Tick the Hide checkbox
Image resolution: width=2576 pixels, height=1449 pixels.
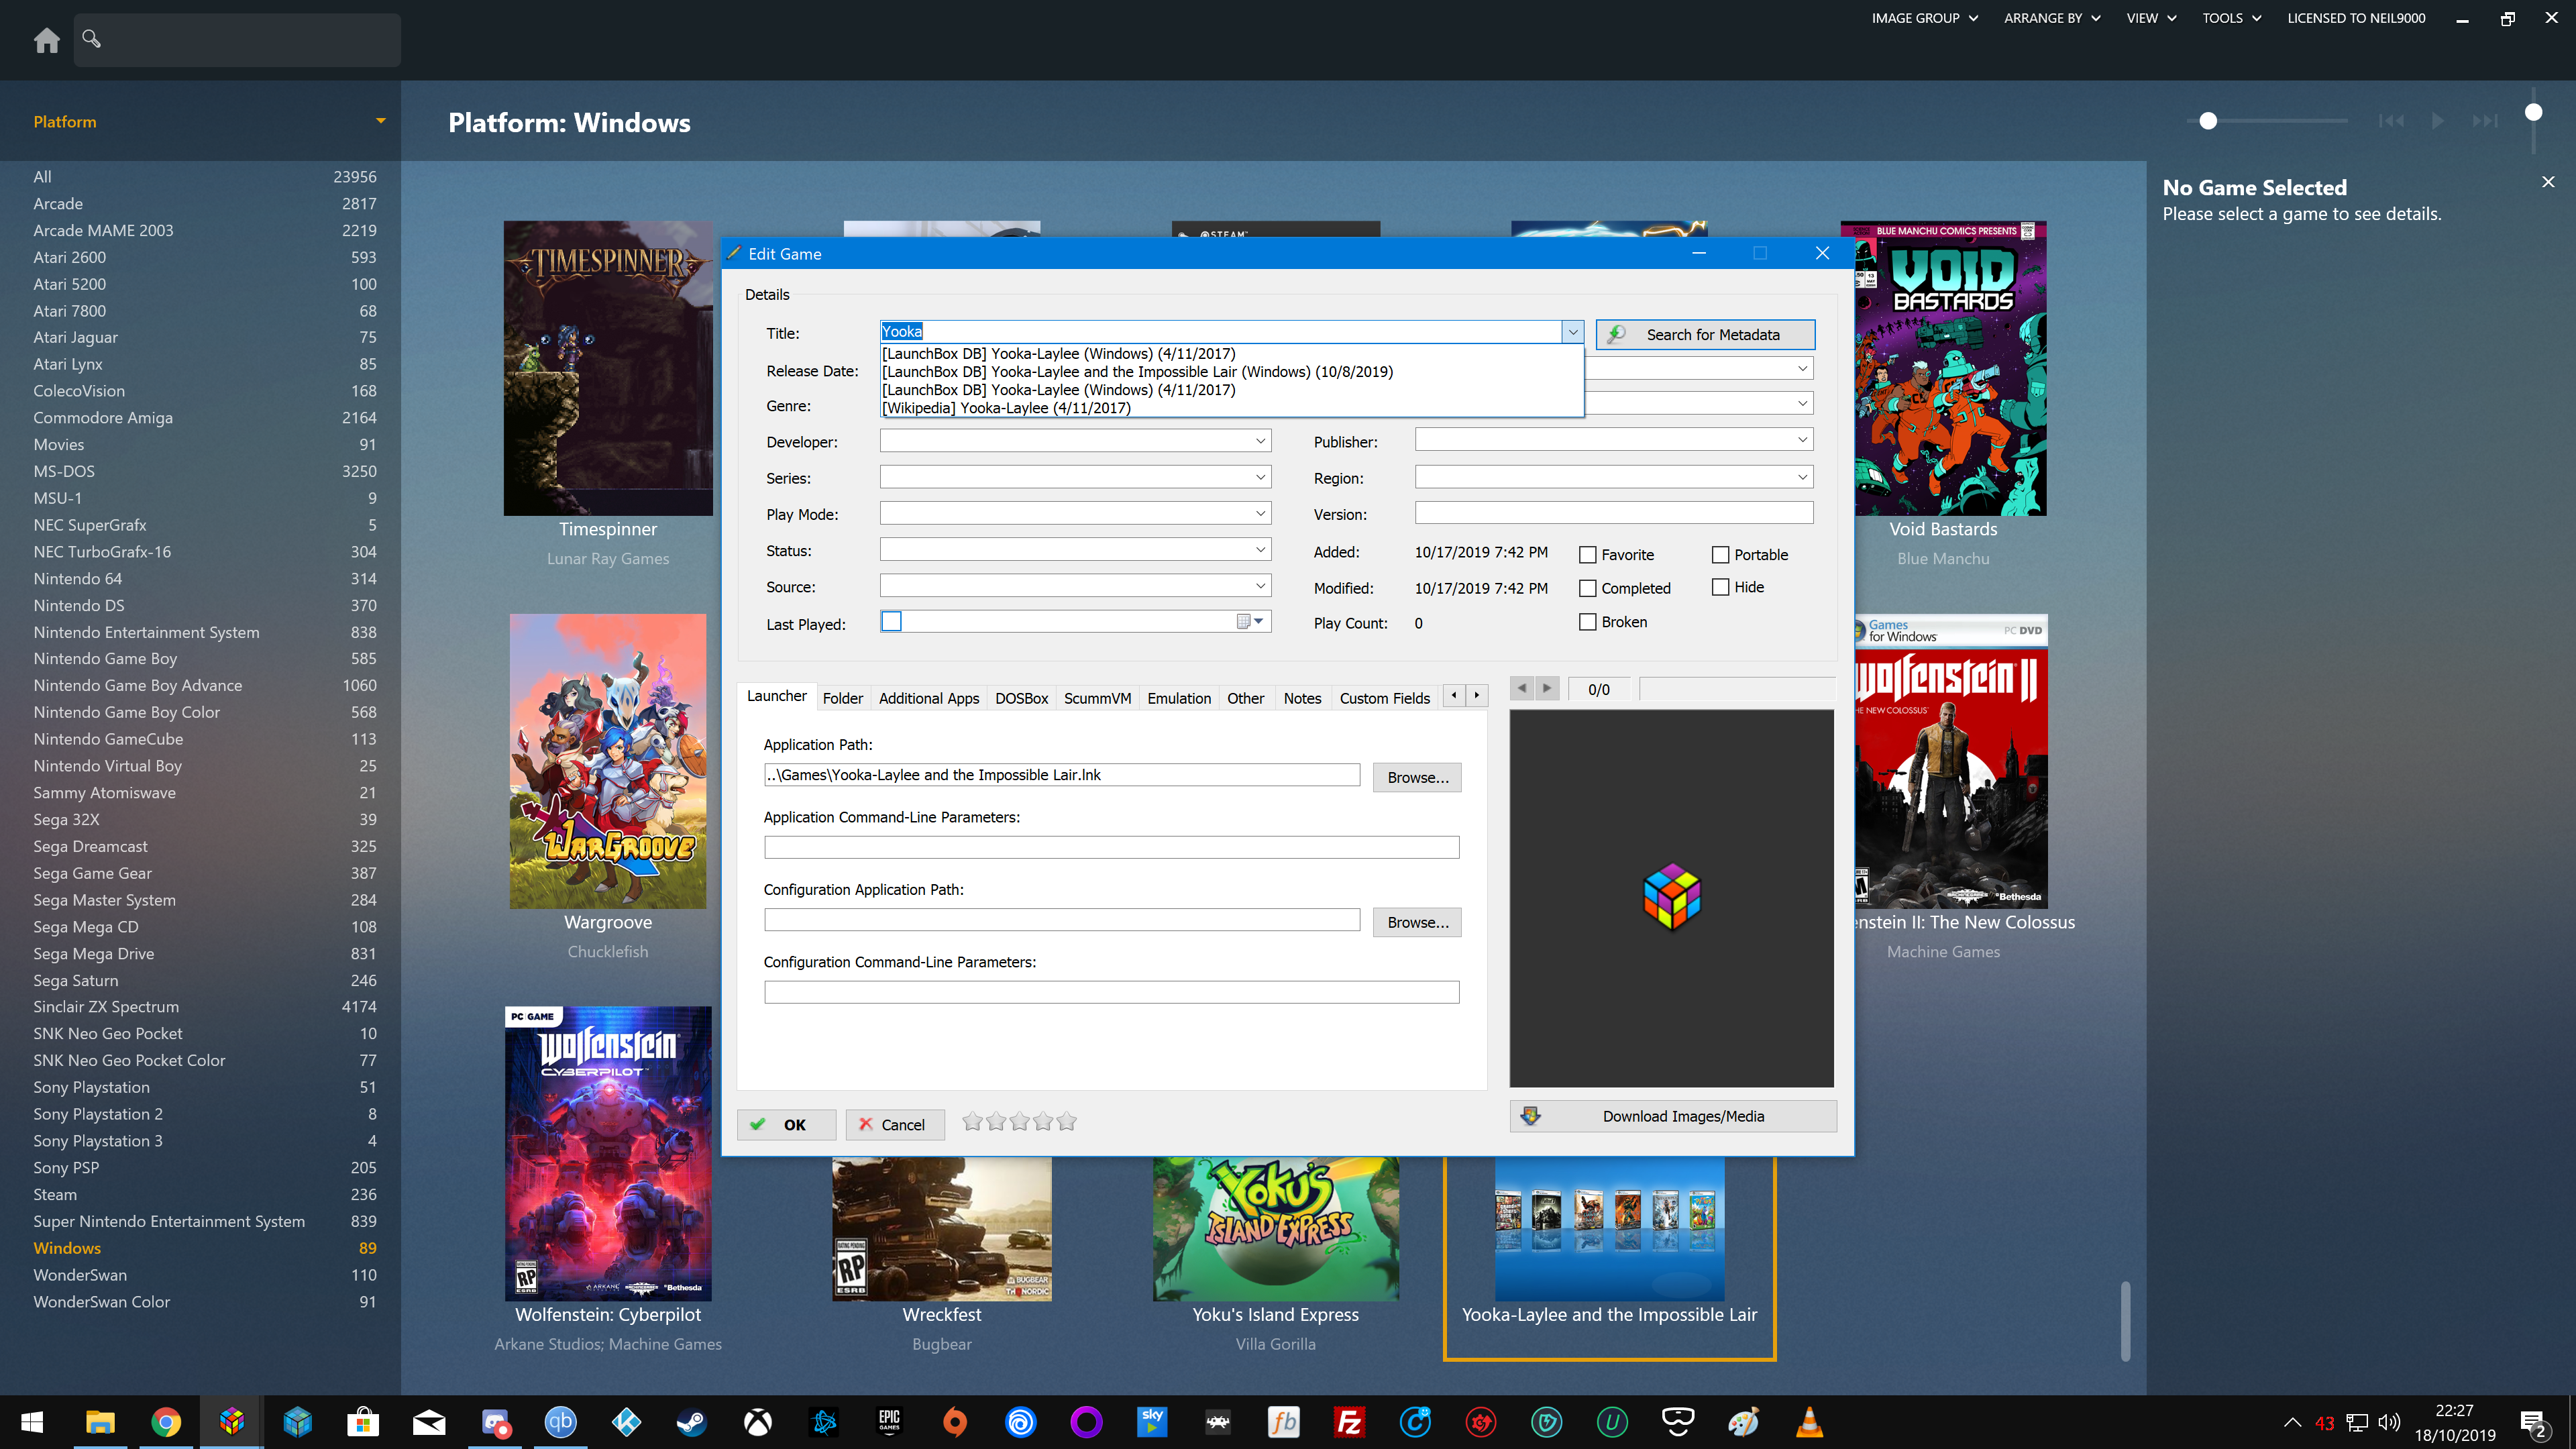pyautogui.click(x=1720, y=587)
